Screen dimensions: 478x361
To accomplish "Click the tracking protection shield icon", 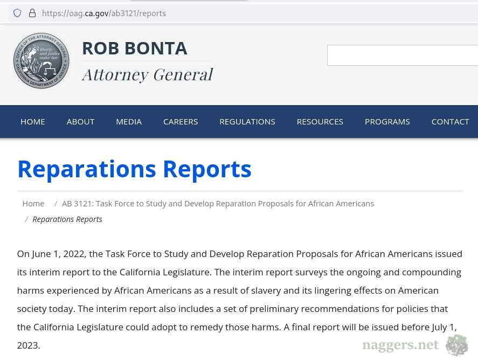I will click(17, 13).
